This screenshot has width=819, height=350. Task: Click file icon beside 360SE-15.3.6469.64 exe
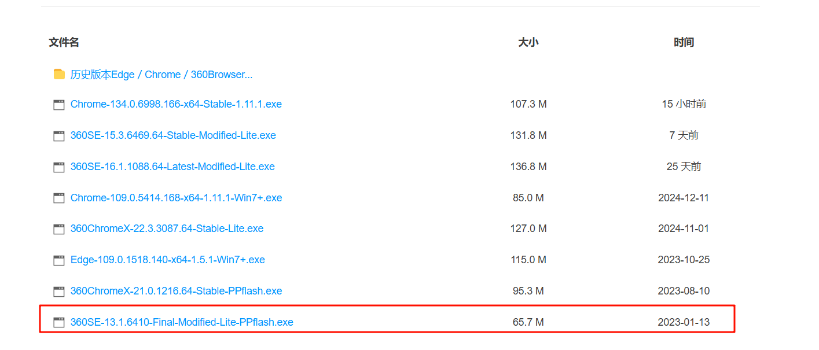(x=59, y=136)
